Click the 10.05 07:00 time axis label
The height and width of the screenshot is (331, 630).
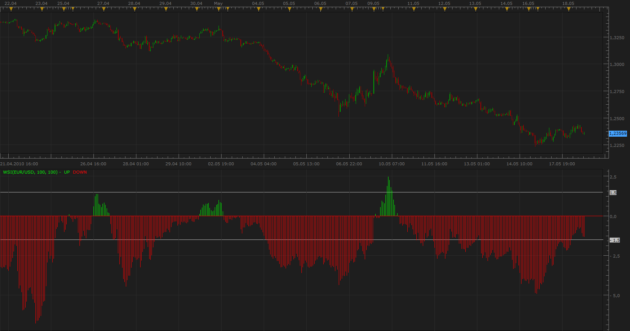(x=391, y=164)
